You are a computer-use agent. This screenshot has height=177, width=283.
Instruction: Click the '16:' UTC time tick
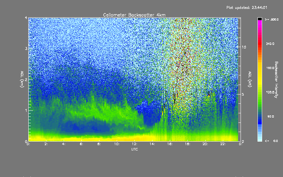tap(170, 144)
